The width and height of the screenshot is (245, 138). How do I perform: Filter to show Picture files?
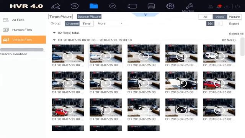(x=234, y=17)
